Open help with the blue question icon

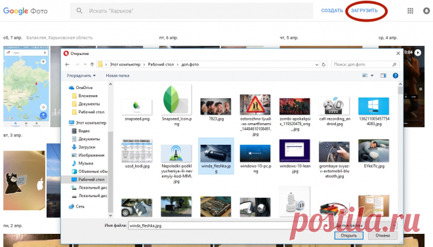396,75
